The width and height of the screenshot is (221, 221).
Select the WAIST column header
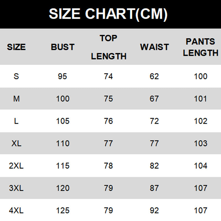[x=154, y=47]
